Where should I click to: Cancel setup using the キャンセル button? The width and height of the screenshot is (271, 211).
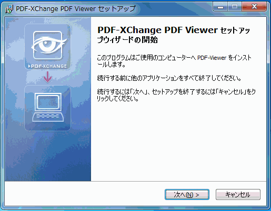point(238,195)
